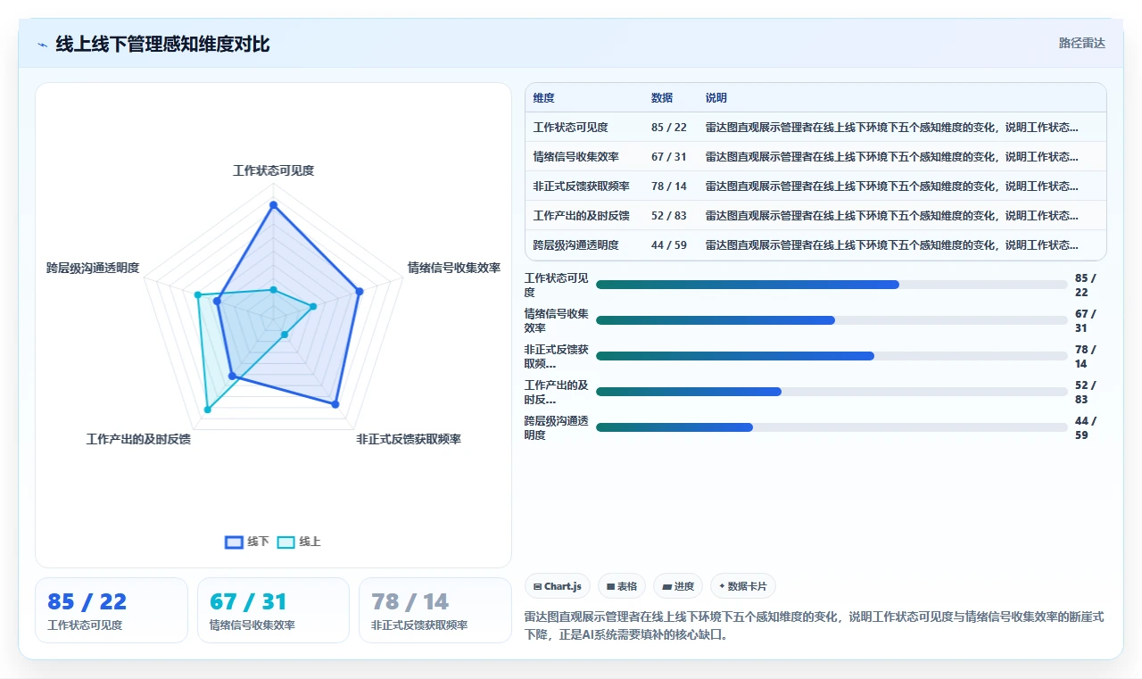Select the 情绪信号收集效率 table row
The image size is (1142, 679).
(815, 156)
